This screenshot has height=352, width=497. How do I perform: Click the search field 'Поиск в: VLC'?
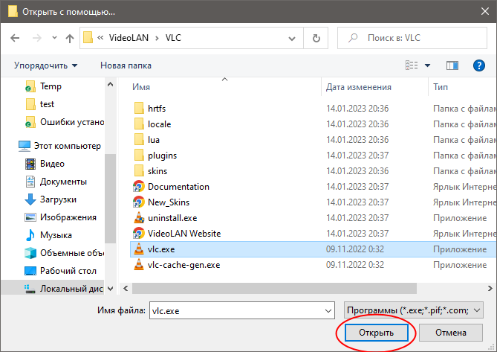[412, 38]
